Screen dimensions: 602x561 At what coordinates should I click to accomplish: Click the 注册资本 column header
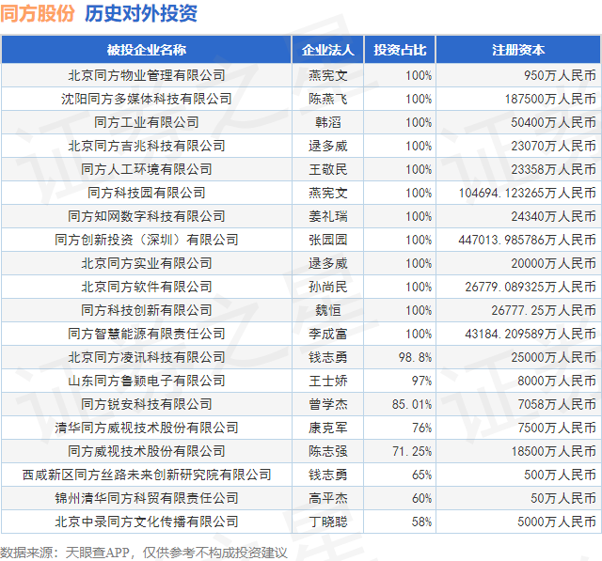pos(518,50)
